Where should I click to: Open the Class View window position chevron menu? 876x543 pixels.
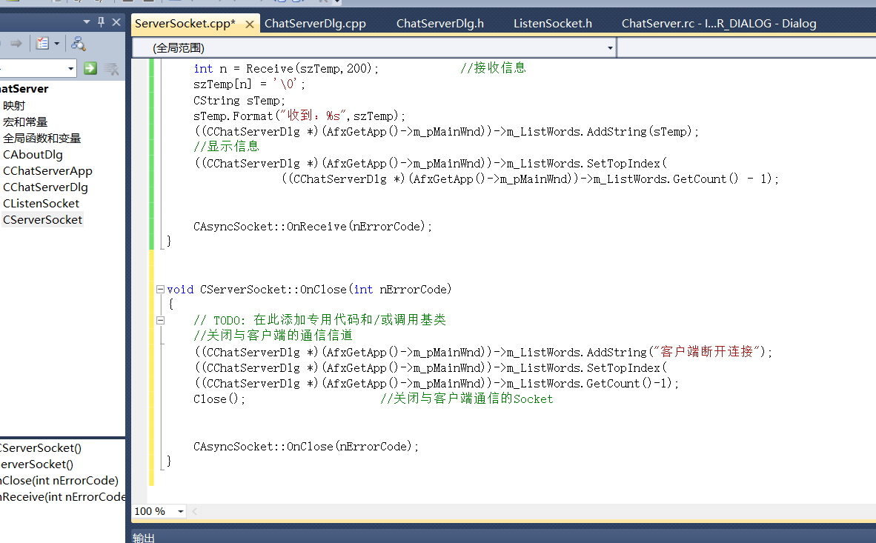[x=87, y=22]
